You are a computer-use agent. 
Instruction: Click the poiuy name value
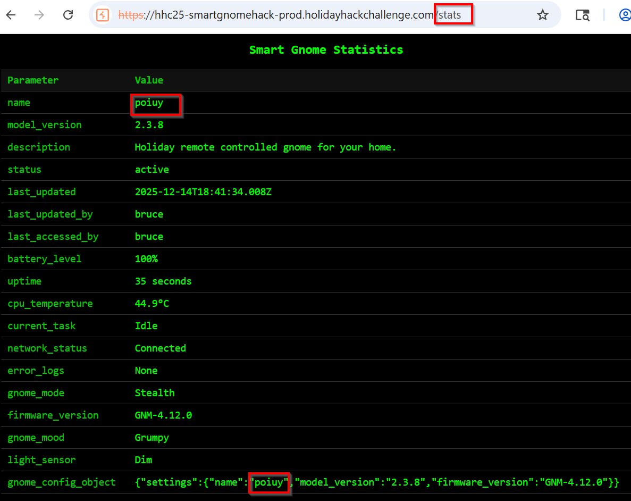click(x=148, y=103)
